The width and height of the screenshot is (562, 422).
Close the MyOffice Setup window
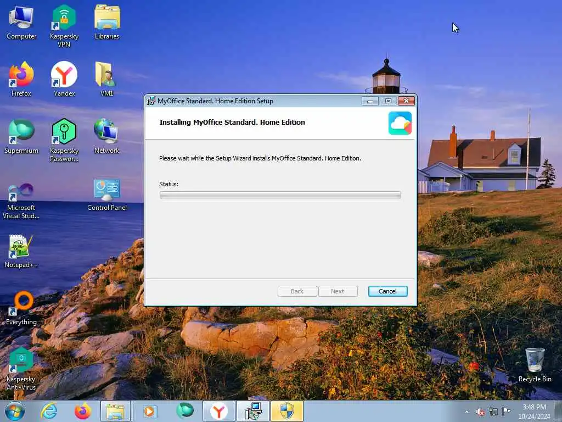click(x=406, y=101)
